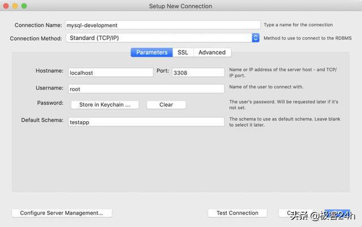Click the Standard (TCP/IP) combo box
The image size is (362, 227).
click(x=158, y=38)
